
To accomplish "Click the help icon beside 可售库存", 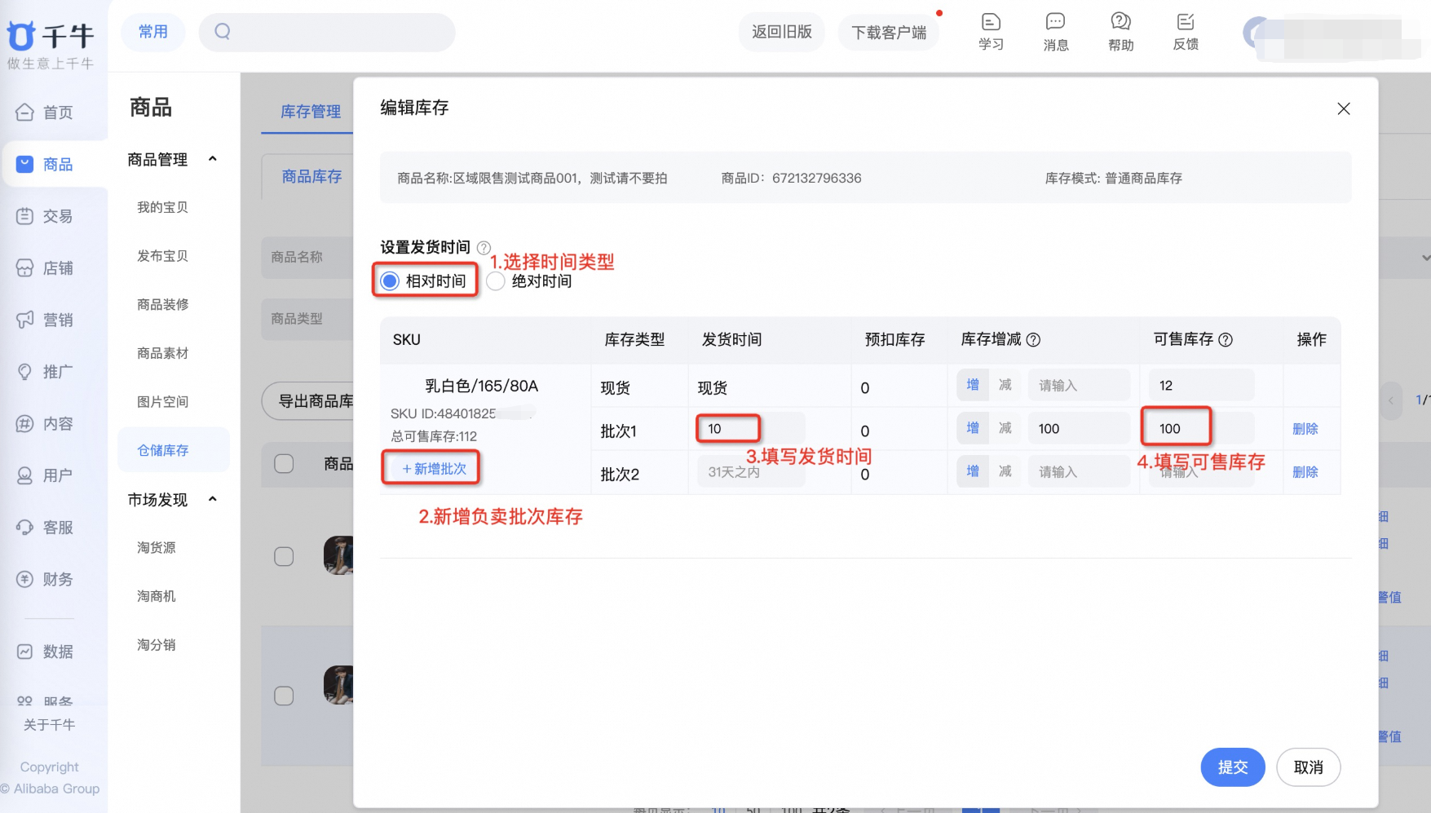I will coord(1226,340).
